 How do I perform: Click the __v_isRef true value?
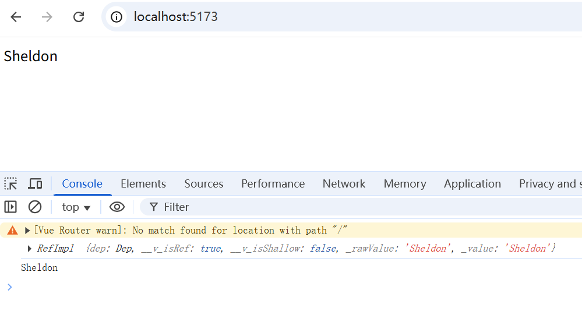(x=211, y=248)
